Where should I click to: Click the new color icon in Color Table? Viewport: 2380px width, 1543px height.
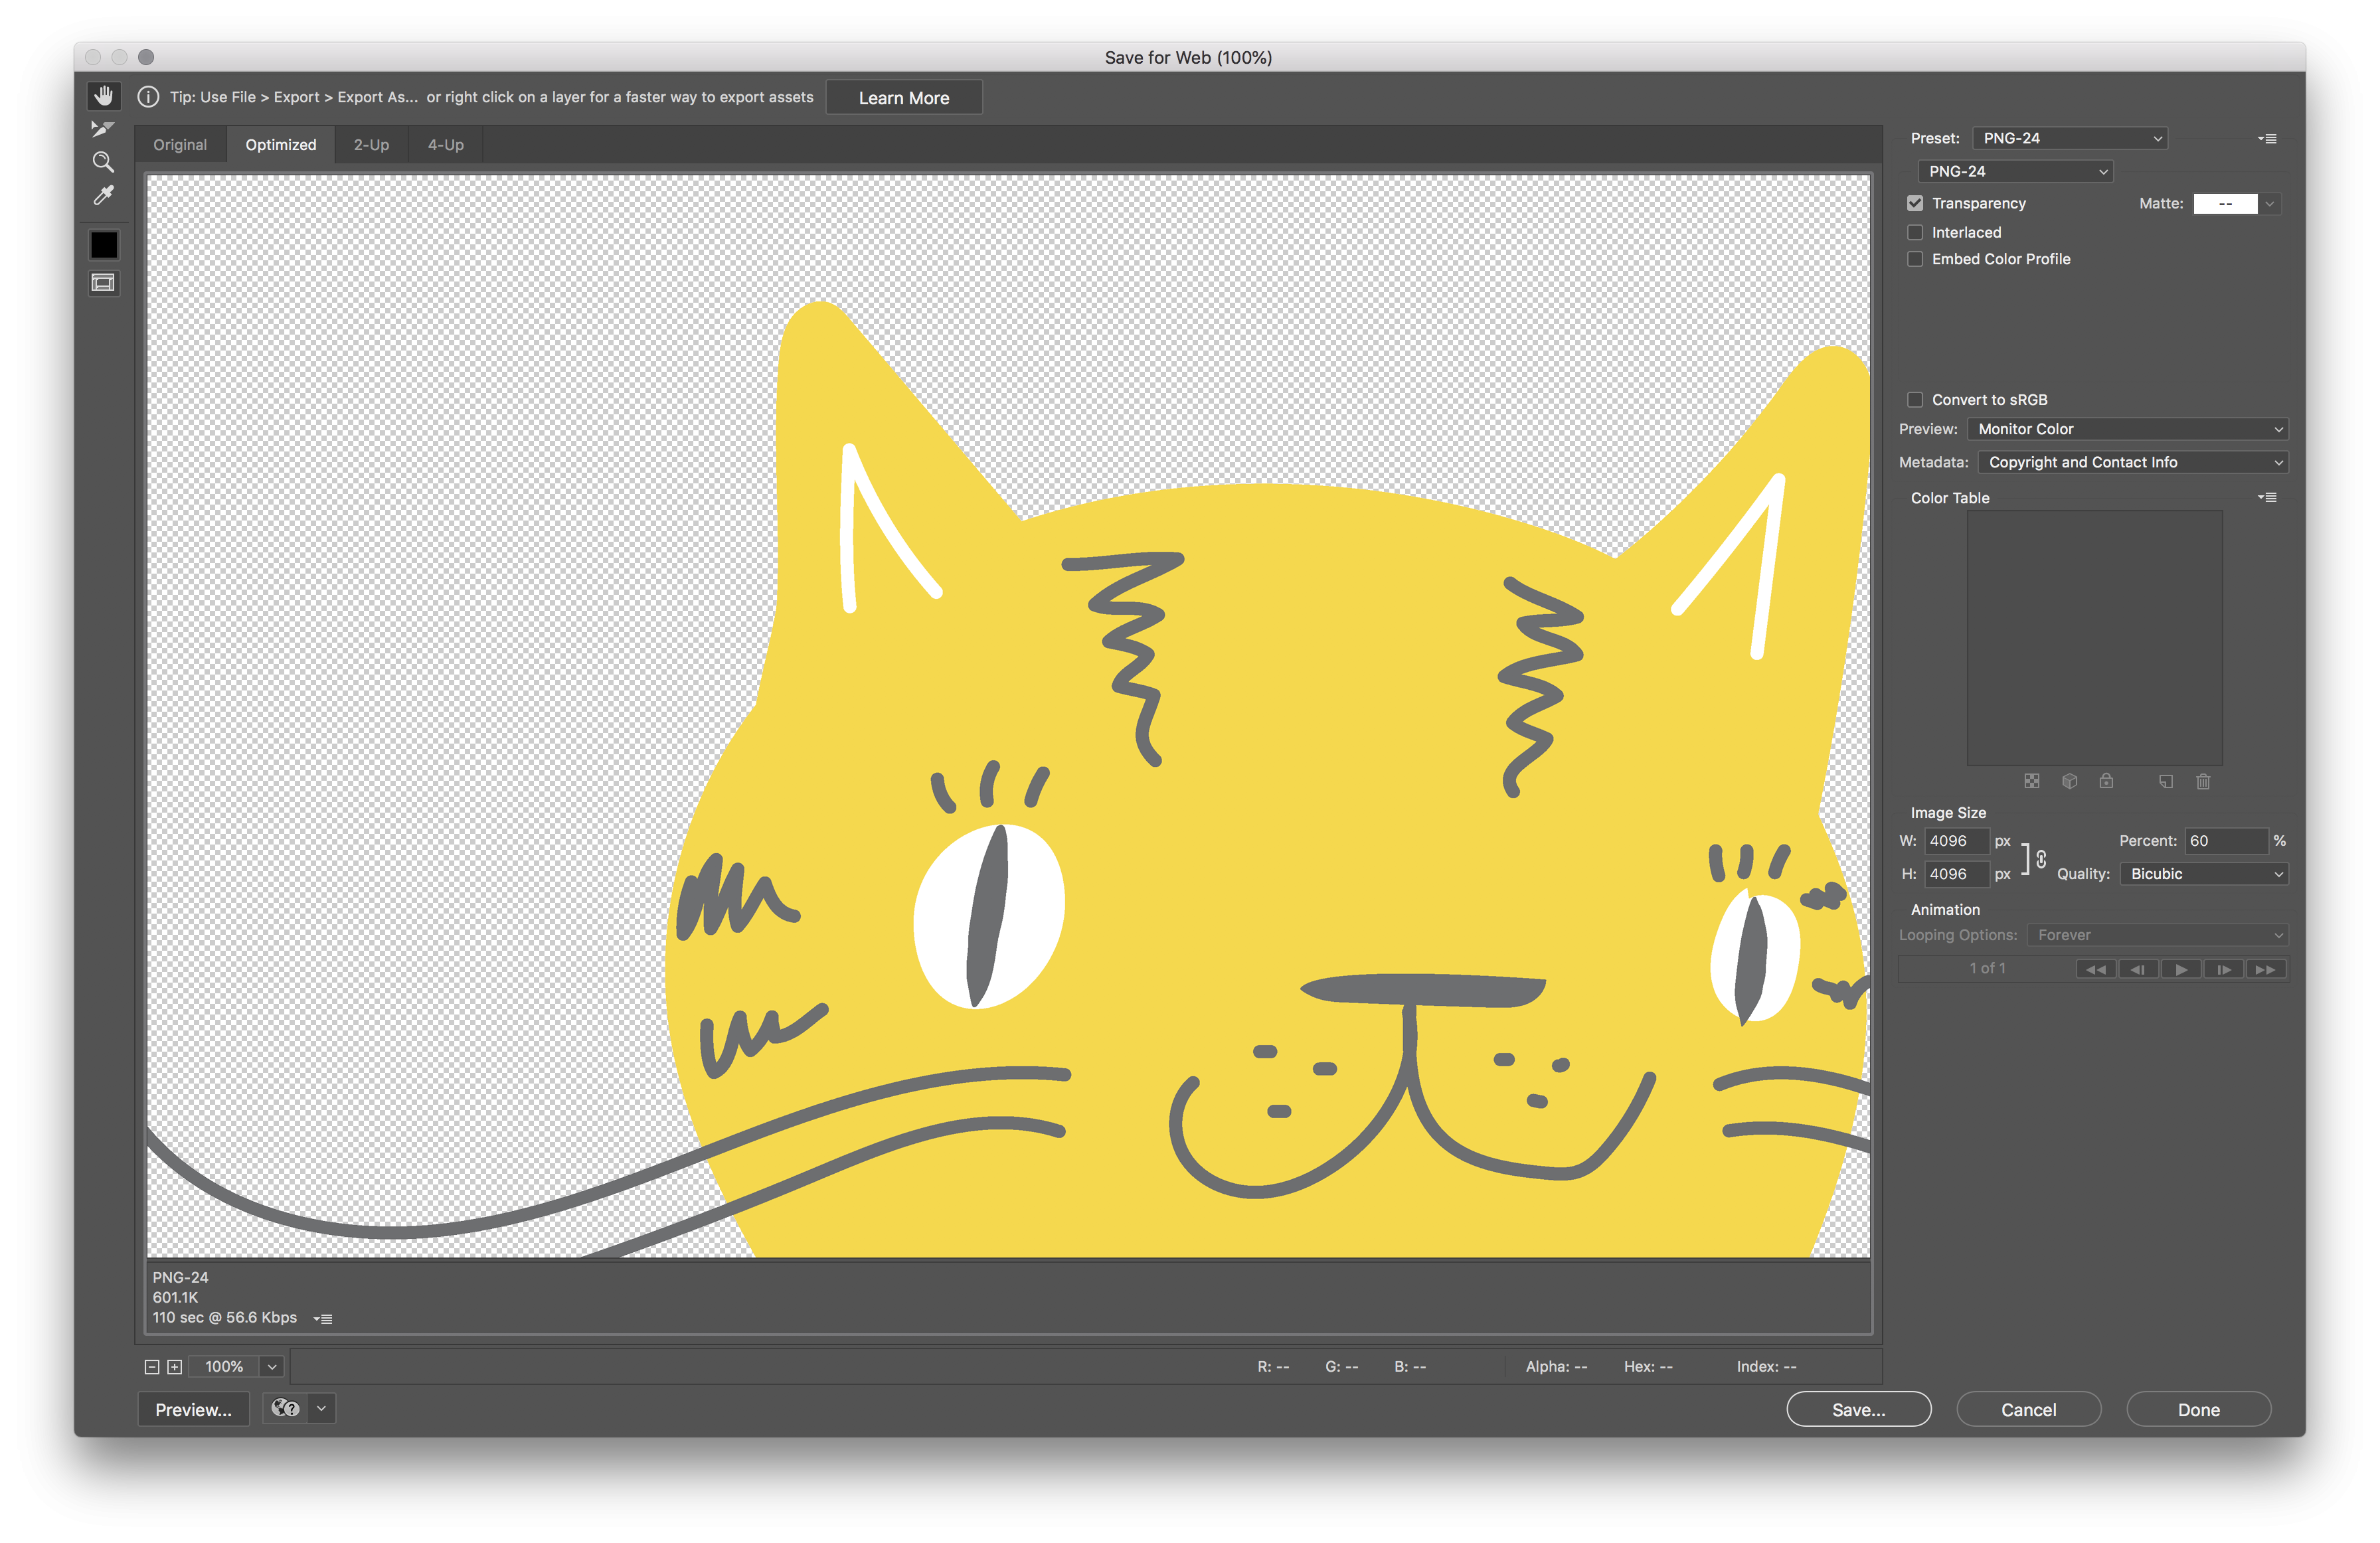point(2166,781)
